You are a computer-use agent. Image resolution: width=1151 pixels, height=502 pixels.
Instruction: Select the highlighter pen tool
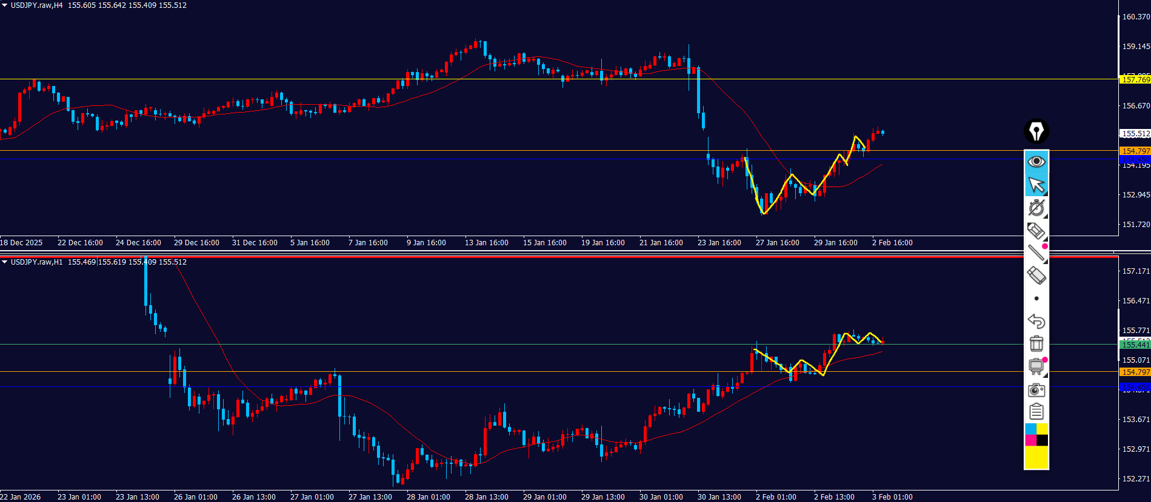click(1036, 231)
